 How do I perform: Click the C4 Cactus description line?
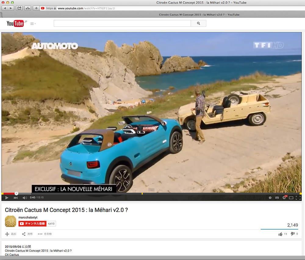pos(12,255)
